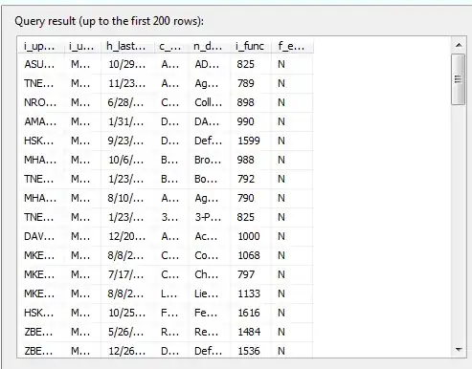Select the 6/28/... date cell
This screenshot has width=472, height=369.
pyautogui.click(x=127, y=102)
